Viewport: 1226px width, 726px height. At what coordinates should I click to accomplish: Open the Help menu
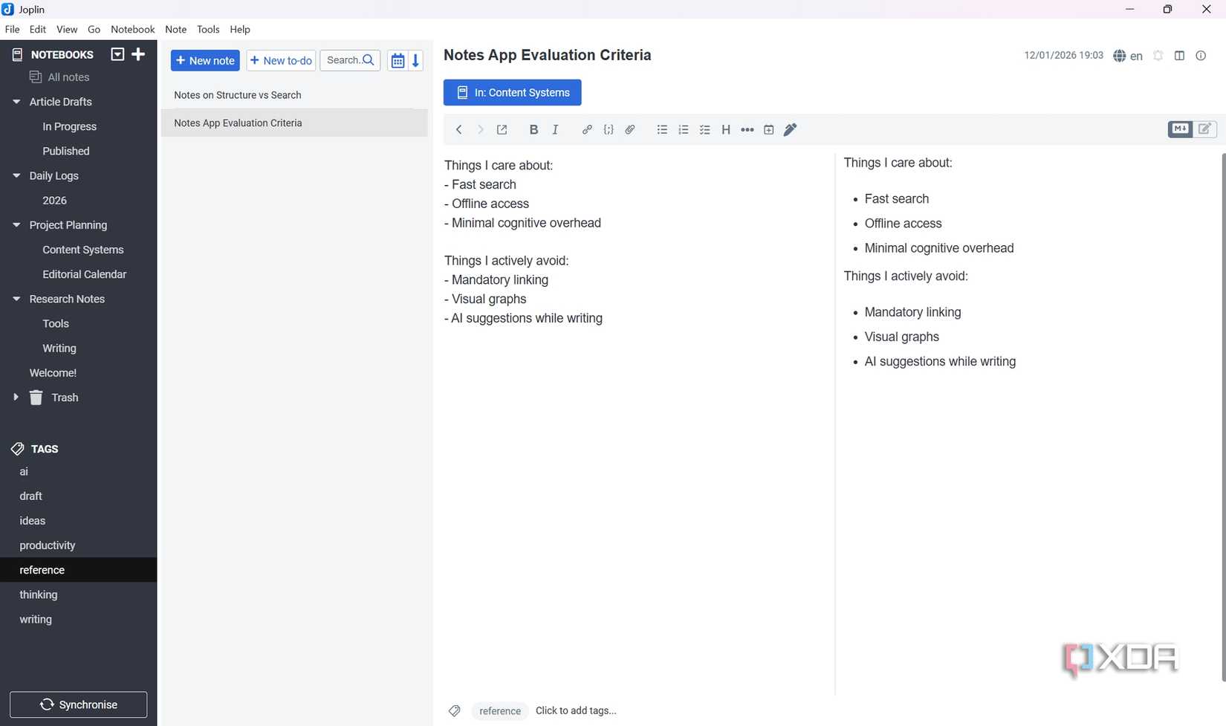pos(240,30)
